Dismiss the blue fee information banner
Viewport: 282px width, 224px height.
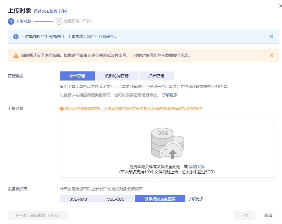[272, 37]
